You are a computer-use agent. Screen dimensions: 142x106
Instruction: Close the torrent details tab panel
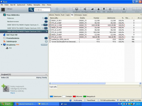tap(141, 14)
